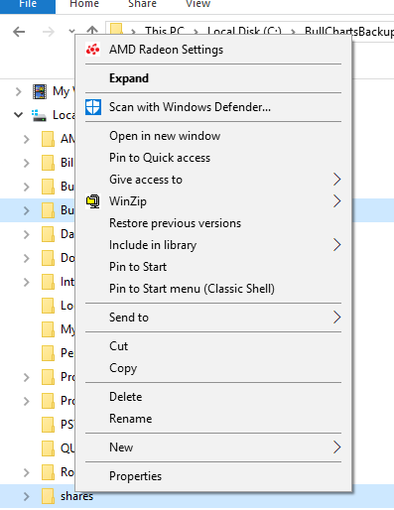Viewport: 394px width, 510px height.
Task: Expand the AM folder tree node
Action: click(x=27, y=139)
